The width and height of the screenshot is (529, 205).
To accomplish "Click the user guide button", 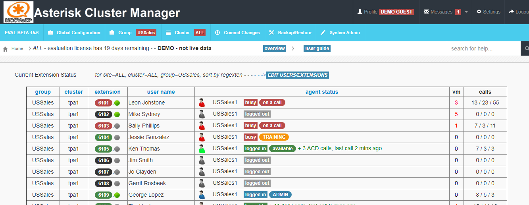I will (317, 48).
